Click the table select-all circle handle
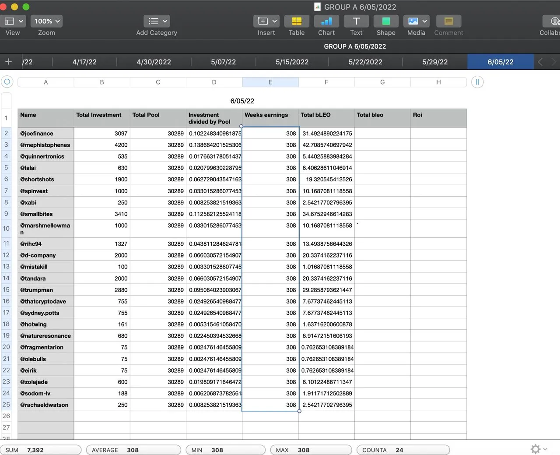 tap(7, 82)
